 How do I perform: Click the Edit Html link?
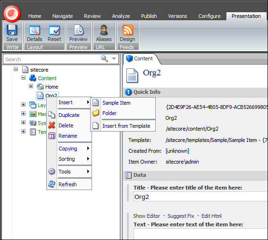click(211, 216)
